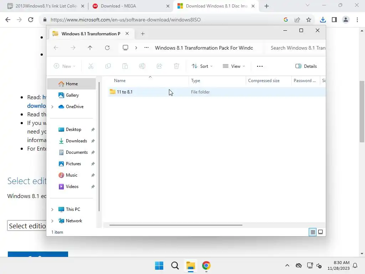Image resolution: width=365 pixels, height=274 pixels.
Task: Open Chrome side panel icon
Action: (x=334, y=20)
